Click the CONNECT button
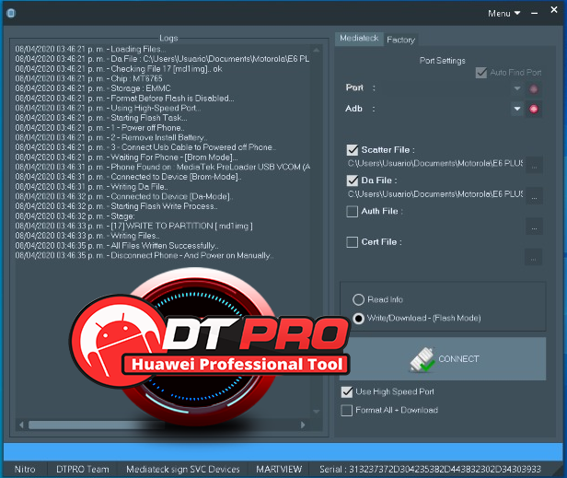 (x=443, y=359)
